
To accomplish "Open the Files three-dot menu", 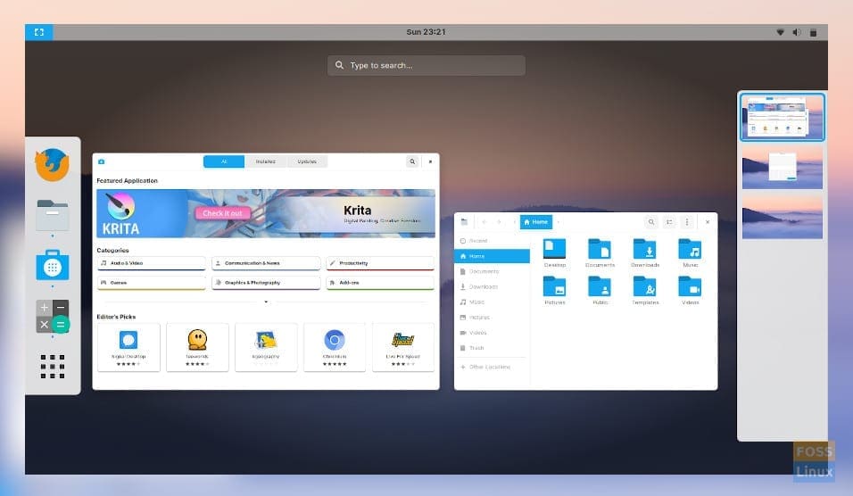I will (687, 222).
